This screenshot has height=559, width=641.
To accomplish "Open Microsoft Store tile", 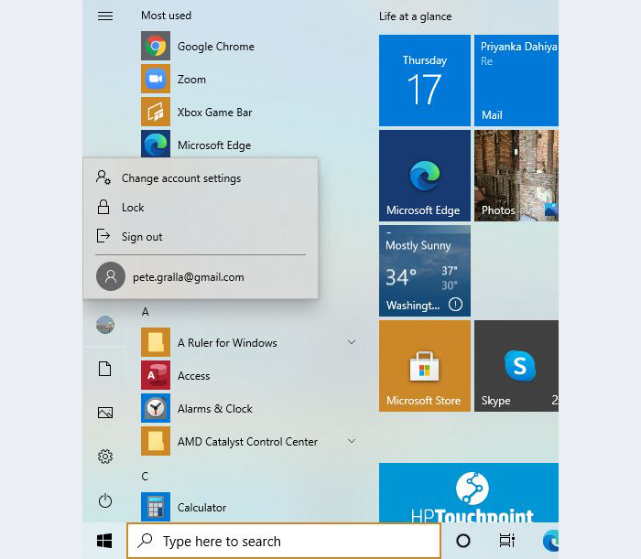I will pyautogui.click(x=425, y=366).
